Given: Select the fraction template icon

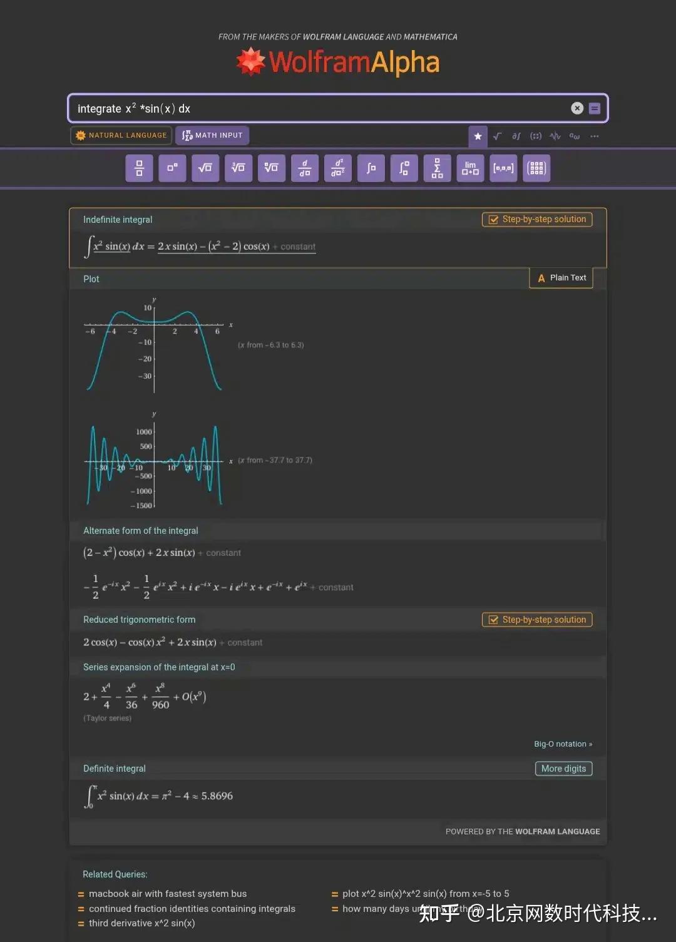Looking at the screenshot, I should [139, 168].
